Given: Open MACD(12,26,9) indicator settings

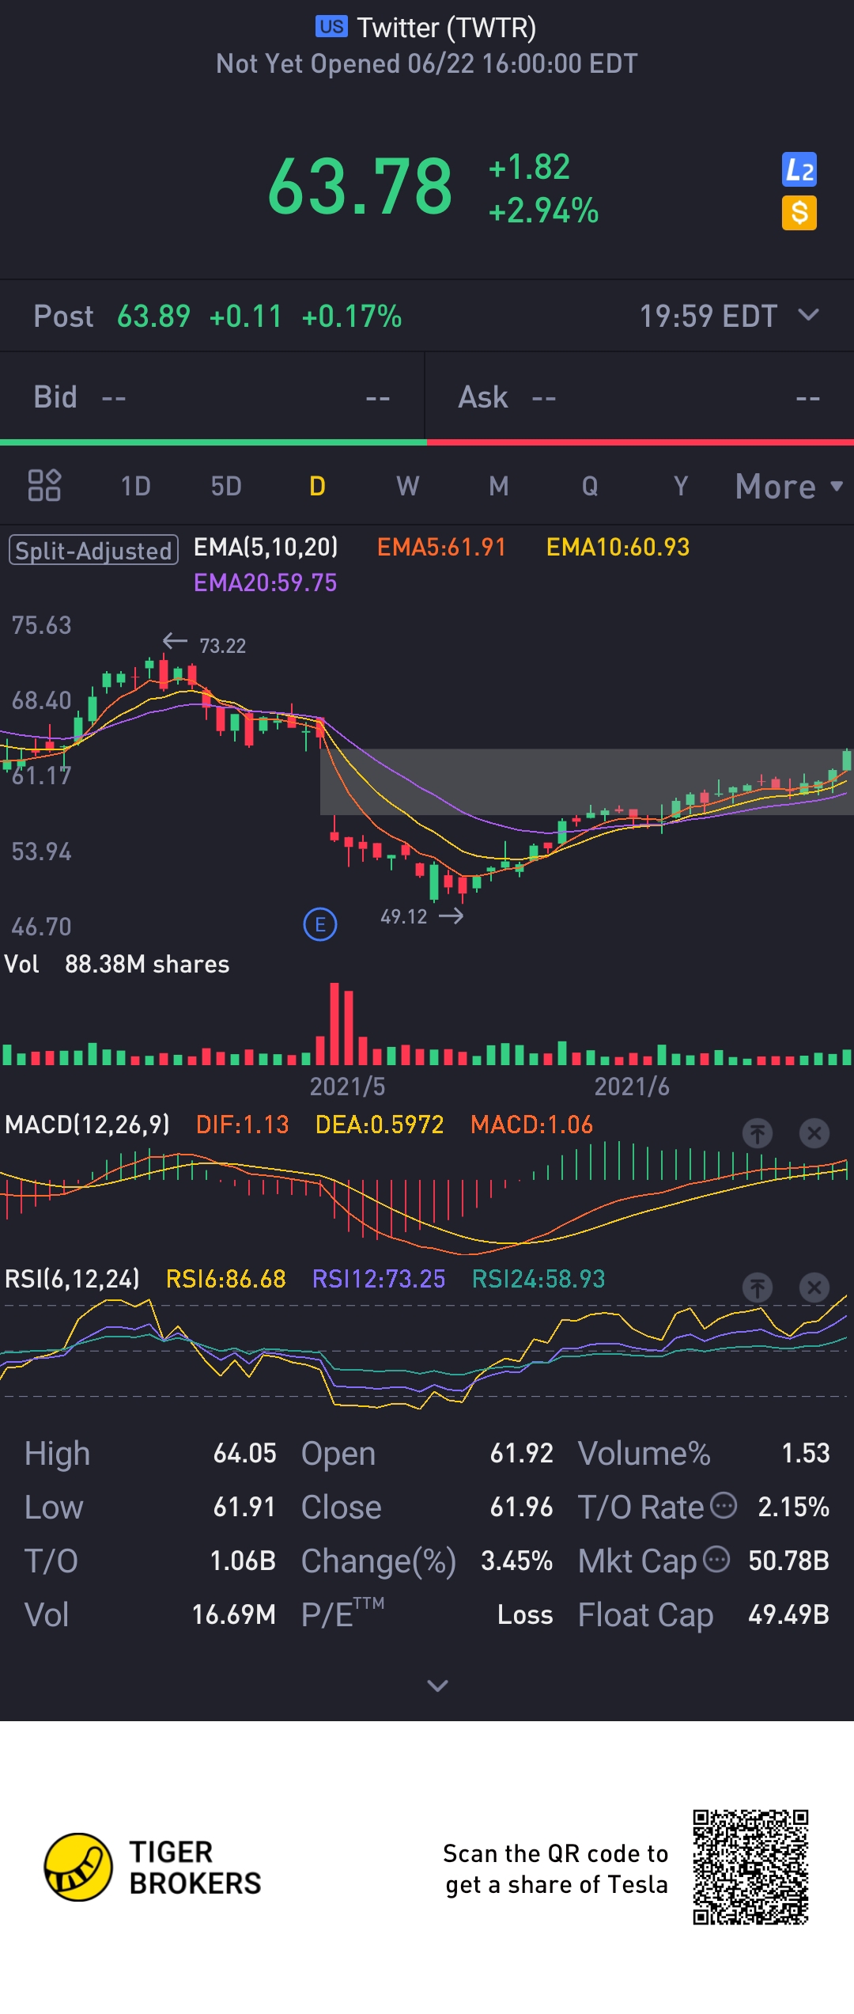Looking at the screenshot, I should (x=87, y=1125).
